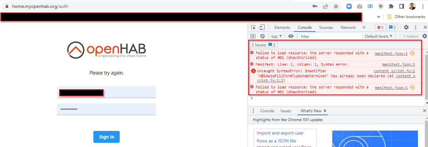Click the red 5 errors badge

coord(380,28)
